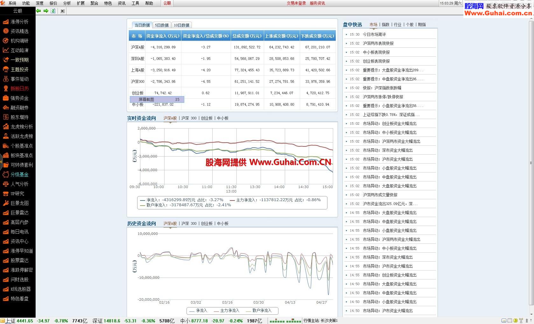Toggle 主力净流入 series in history chart legend
This screenshot has height=324, width=534.
coord(227,311)
